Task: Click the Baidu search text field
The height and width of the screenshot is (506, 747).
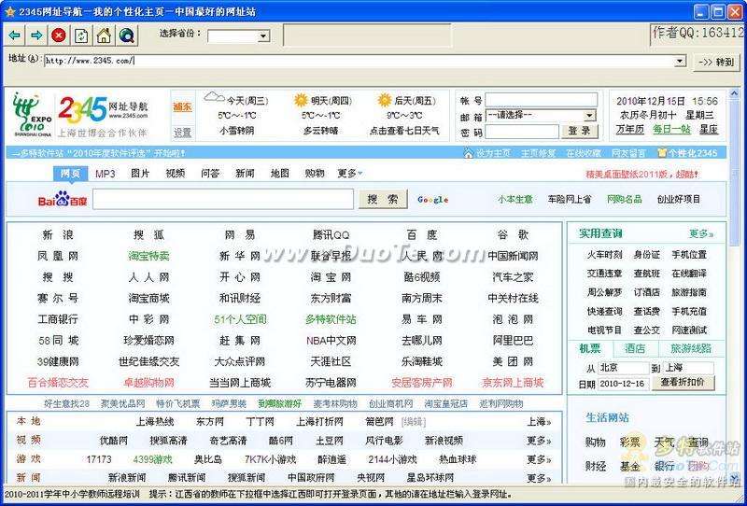Action: coord(222,199)
